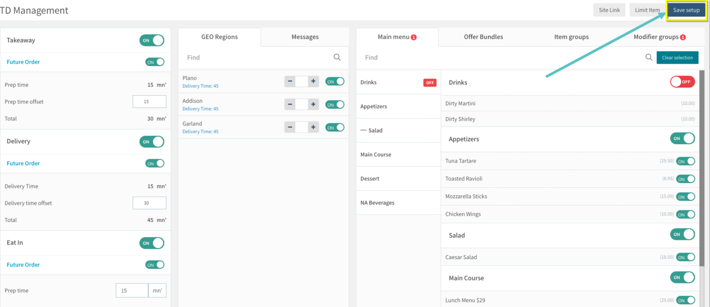
Task: Select Main Course in the category list
Action: pyautogui.click(x=375, y=155)
